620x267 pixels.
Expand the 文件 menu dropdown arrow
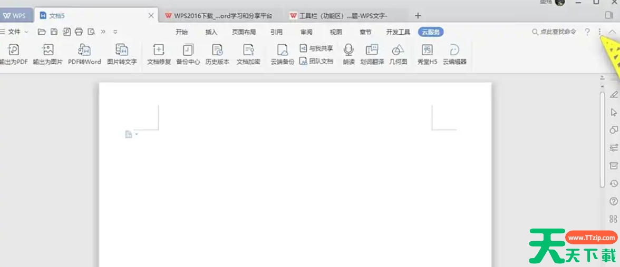pos(26,32)
